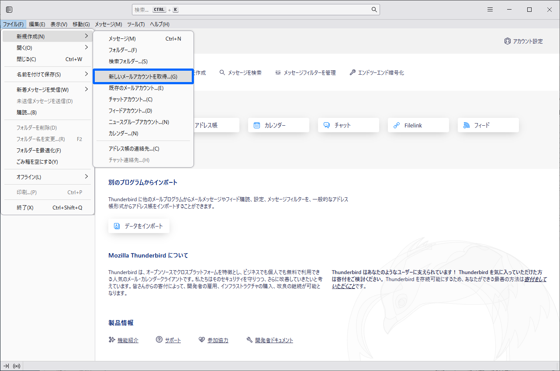Choose メッセージ(M) Ctrl+N in submenu
The image size is (560, 371).
[143, 39]
